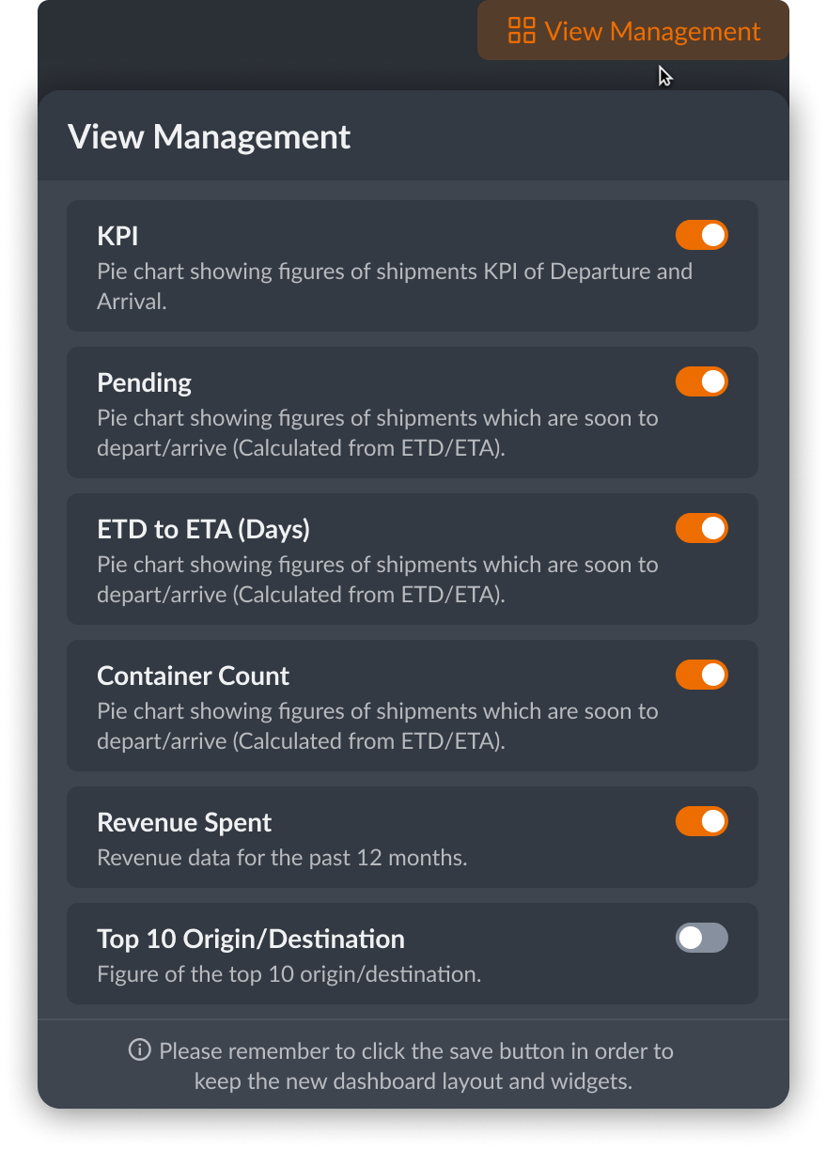Click the info icon beside the save reminder
This screenshot has width=827, height=1150.
(139, 1050)
